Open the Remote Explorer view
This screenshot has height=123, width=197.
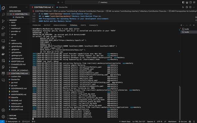(3, 41)
